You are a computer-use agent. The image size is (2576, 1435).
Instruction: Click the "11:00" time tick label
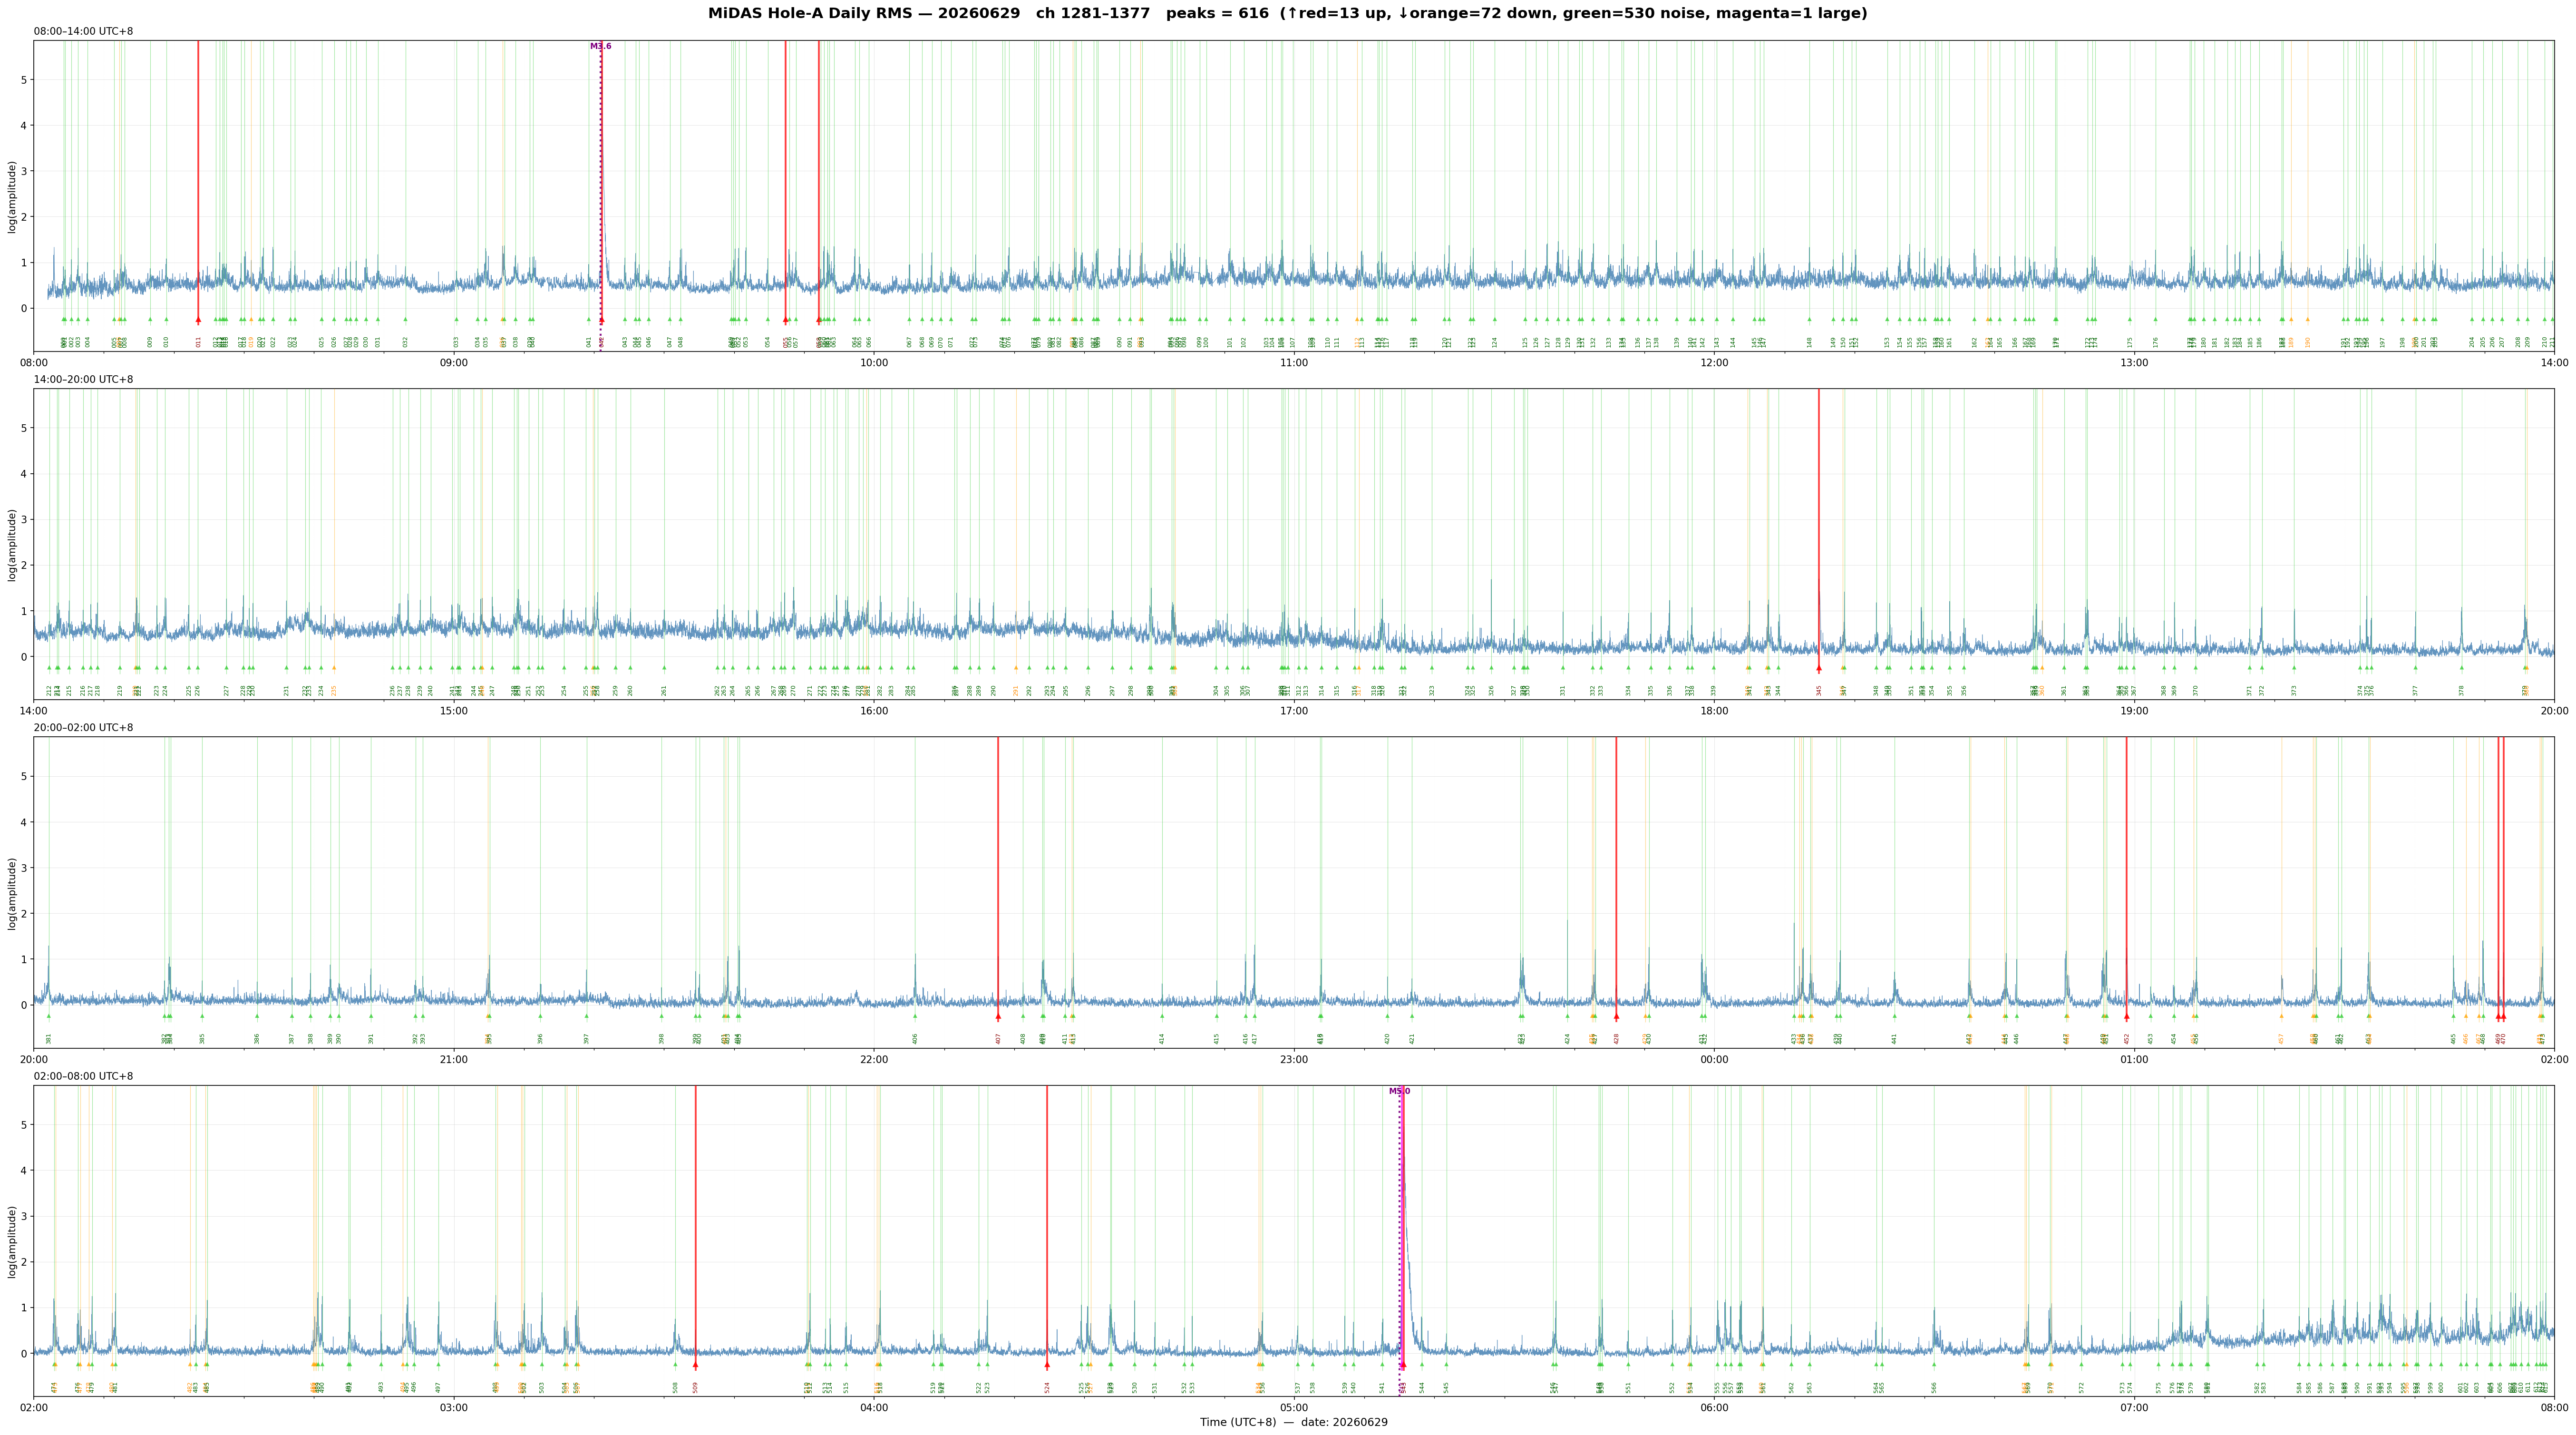1294,363
